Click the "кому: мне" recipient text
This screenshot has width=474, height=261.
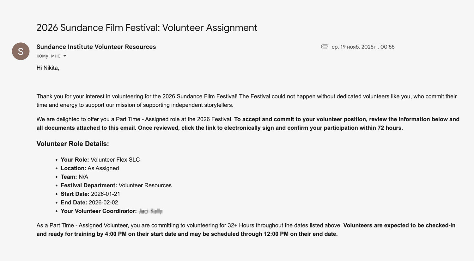(x=48, y=56)
